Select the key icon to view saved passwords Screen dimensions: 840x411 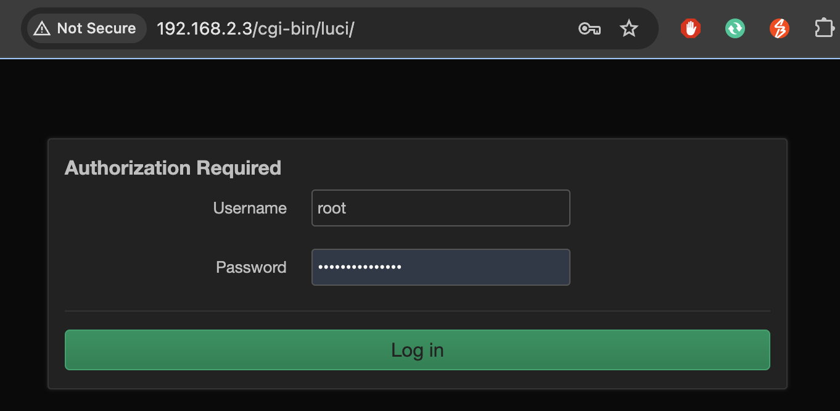pos(589,28)
